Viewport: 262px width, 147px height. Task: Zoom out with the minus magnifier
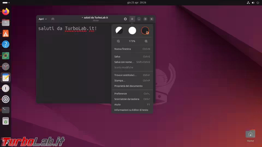click(118, 41)
